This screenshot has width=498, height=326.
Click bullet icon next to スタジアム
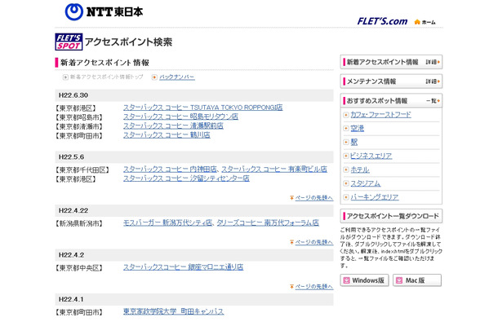(346, 183)
